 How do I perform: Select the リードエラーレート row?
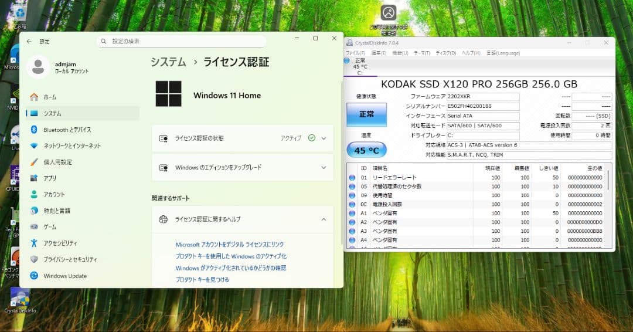tap(477, 178)
